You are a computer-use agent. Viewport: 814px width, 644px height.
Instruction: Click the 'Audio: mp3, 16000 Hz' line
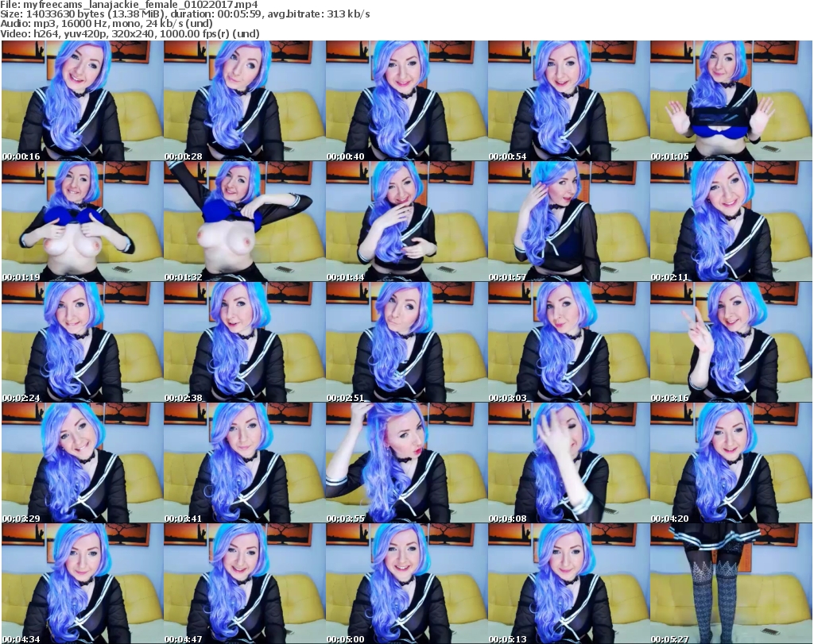coord(107,24)
